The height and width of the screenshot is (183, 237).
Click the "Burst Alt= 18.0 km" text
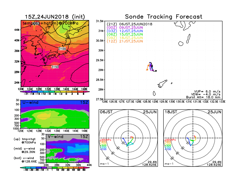coord(203,97)
